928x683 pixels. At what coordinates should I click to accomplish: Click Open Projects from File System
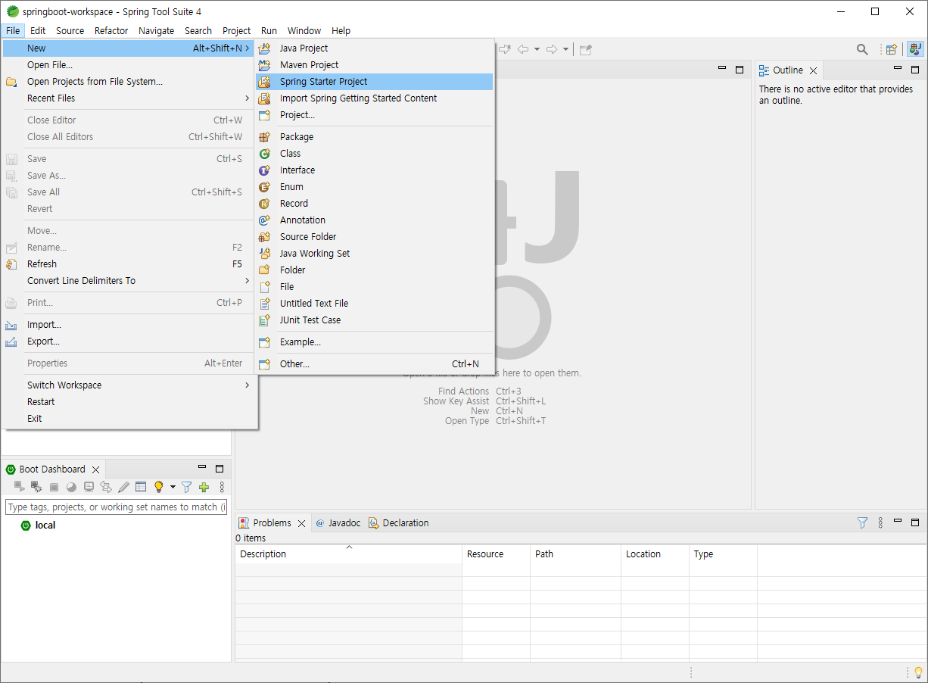129,82
